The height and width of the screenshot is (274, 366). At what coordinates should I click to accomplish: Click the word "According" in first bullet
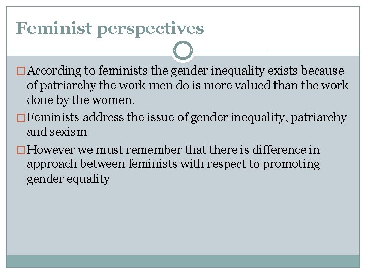54,71
